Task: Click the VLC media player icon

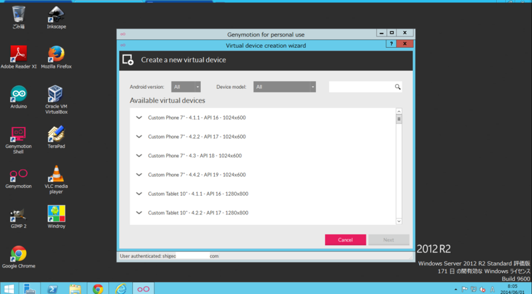Action: pos(57,179)
